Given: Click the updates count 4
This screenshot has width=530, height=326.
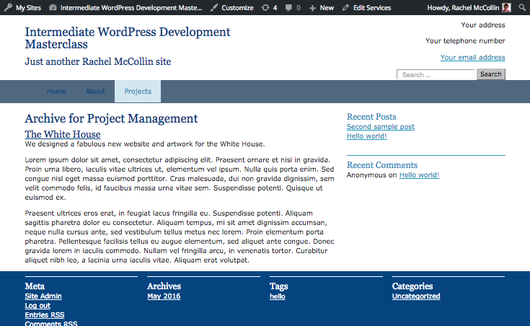Looking at the screenshot, I should click(x=275, y=7).
